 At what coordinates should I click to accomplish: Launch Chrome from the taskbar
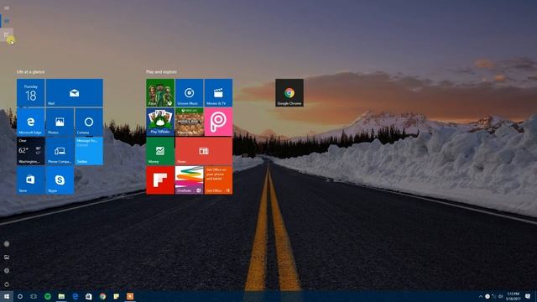[x=102, y=296]
